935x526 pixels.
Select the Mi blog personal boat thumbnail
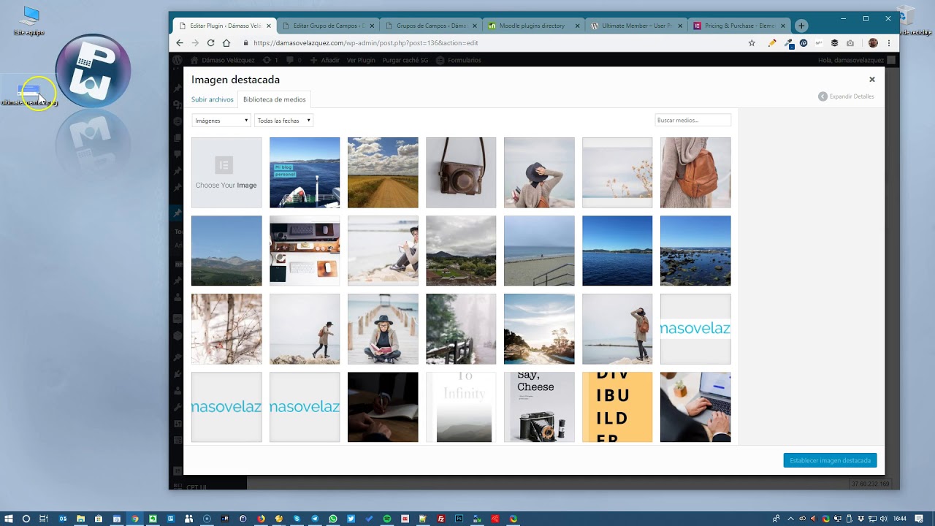pyautogui.click(x=305, y=172)
